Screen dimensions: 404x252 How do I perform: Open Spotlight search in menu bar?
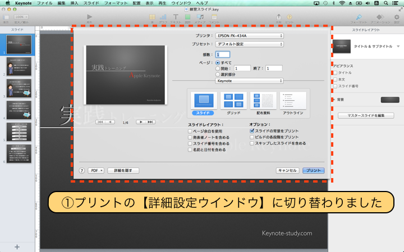pos(385,3)
